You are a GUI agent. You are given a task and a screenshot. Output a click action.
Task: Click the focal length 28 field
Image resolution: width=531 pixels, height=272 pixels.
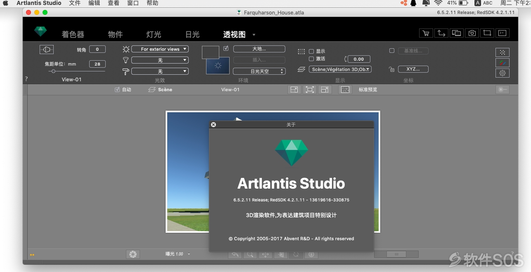coord(97,64)
